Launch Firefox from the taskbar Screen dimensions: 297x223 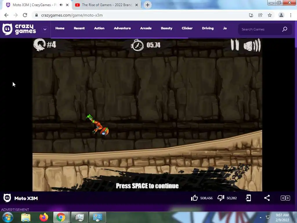coord(44,217)
